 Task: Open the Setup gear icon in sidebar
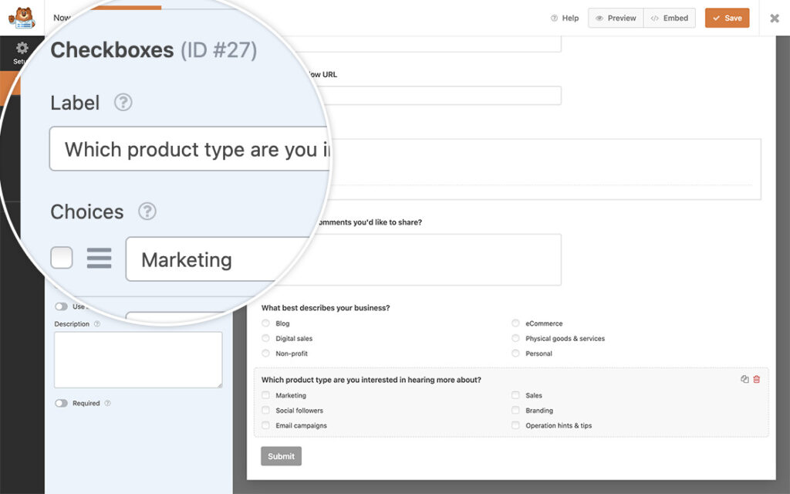(x=22, y=49)
